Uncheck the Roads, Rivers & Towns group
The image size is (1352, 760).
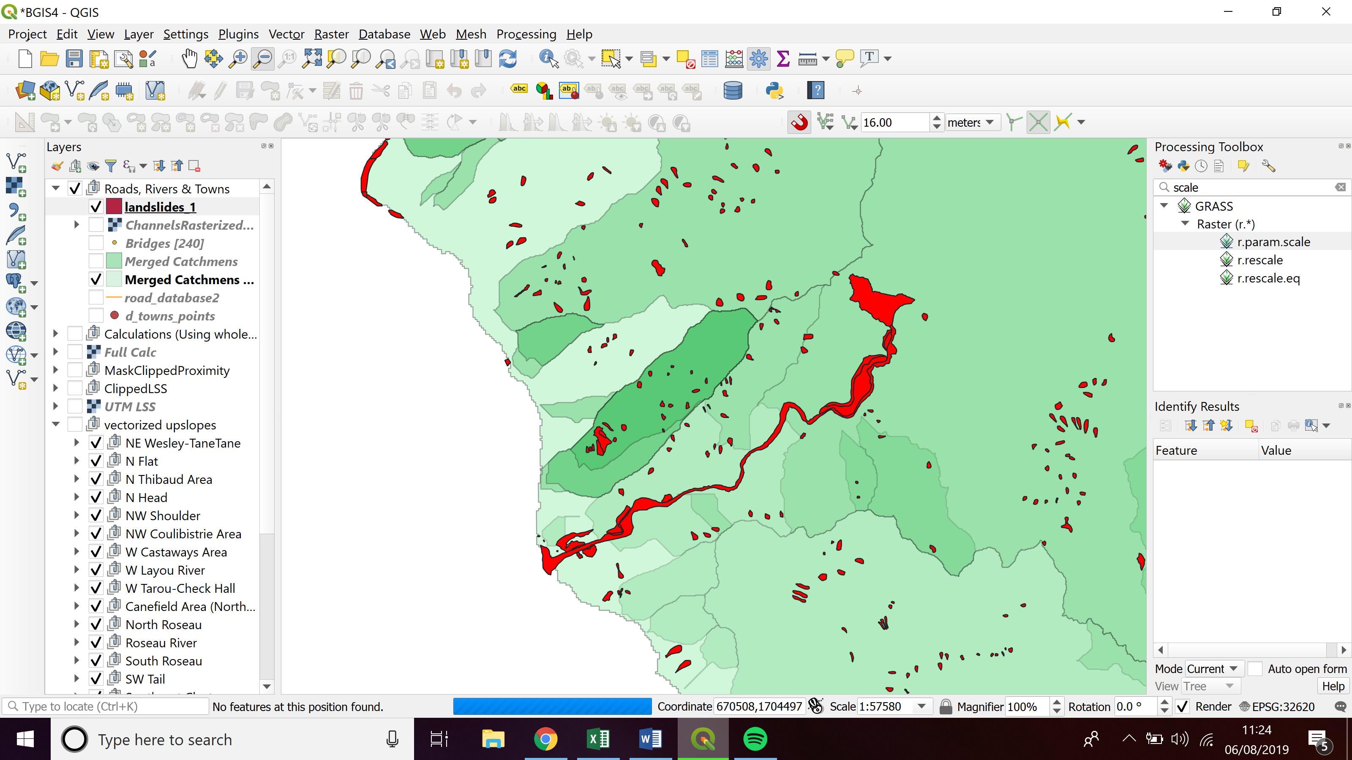tap(75, 188)
